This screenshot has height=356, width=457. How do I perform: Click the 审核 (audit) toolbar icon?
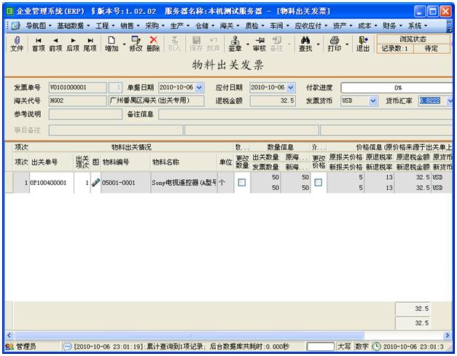pyautogui.click(x=259, y=44)
